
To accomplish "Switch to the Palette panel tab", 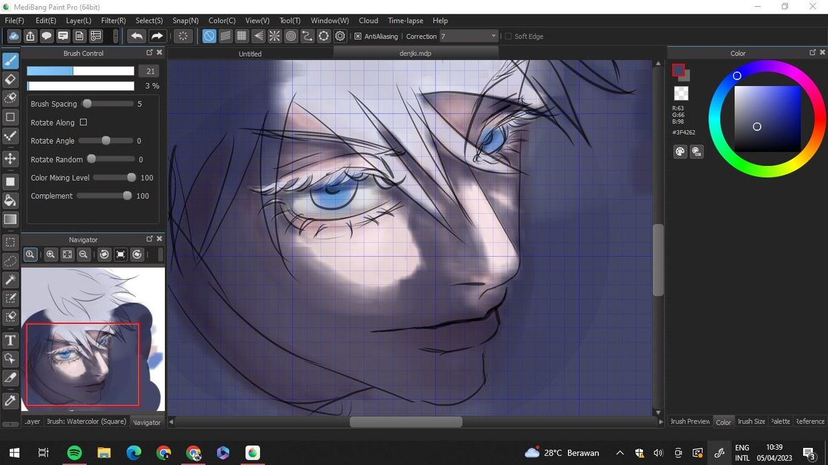I will click(x=780, y=422).
